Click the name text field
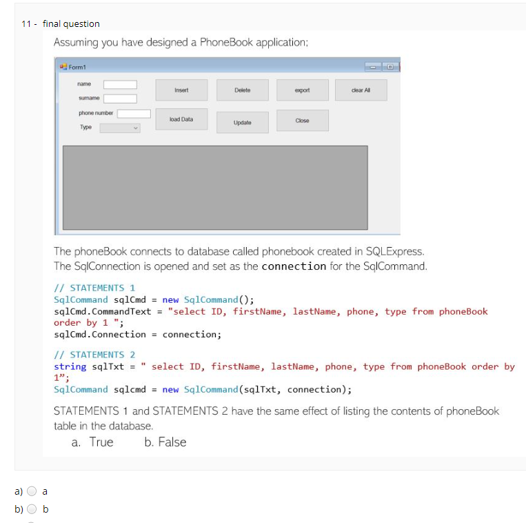526x523 pixels. [x=120, y=85]
